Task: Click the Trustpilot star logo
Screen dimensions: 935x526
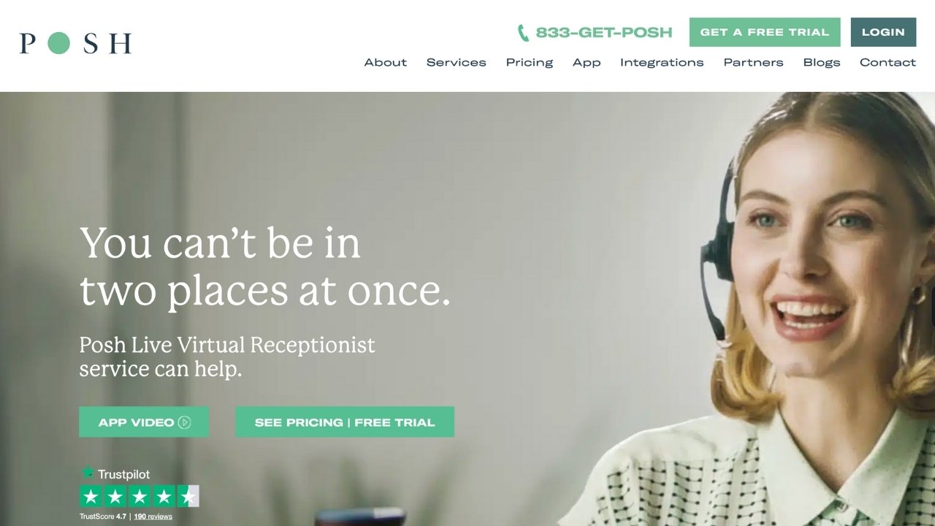Action: click(88, 473)
